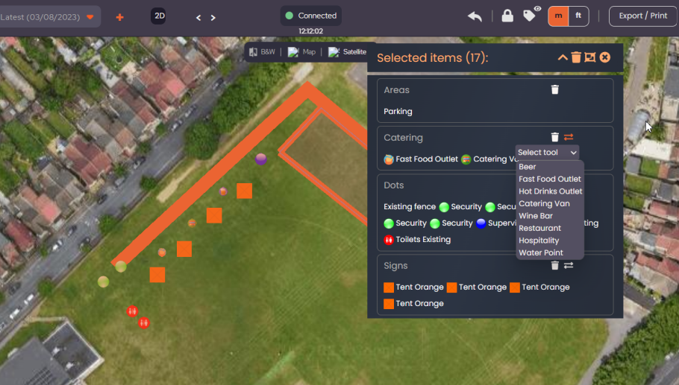Toggle label visibility with tag eye icon
The height and width of the screenshot is (385, 679).
[x=531, y=15]
